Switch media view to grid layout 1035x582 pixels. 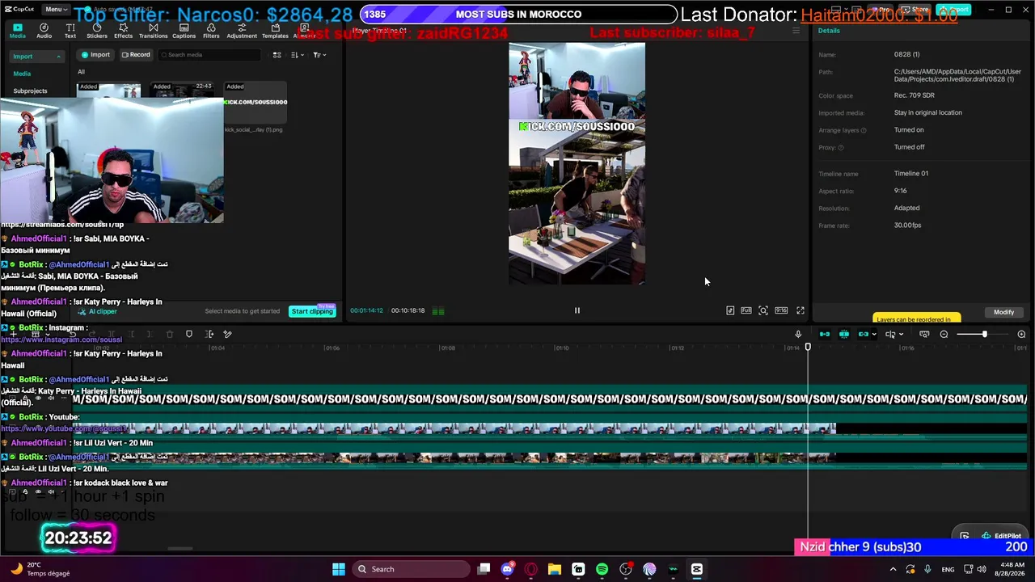[277, 55]
